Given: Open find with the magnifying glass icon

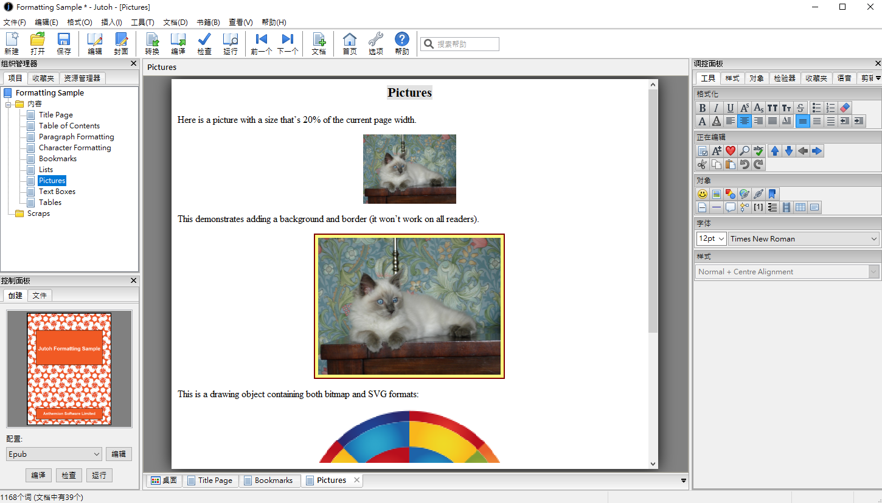Looking at the screenshot, I should pos(745,151).
